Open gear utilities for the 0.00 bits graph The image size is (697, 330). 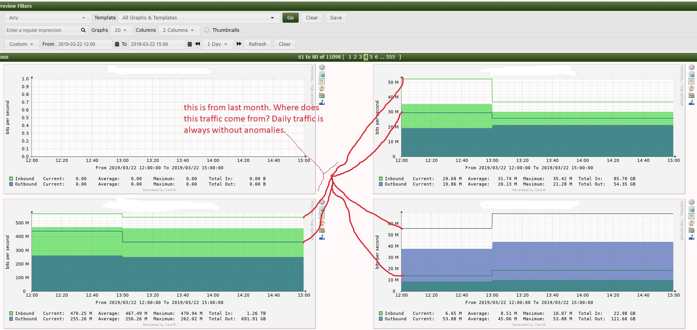click(322, 67)
